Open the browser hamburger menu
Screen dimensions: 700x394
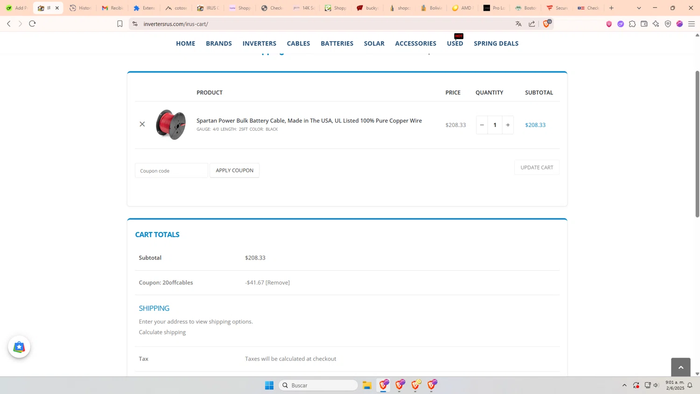(692, 24)
